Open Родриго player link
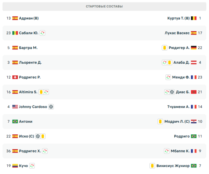This screenshot has height=174, width=209. coord(182,136)
